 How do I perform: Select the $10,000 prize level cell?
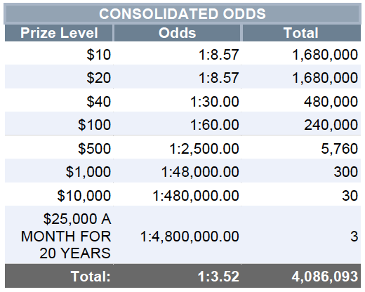pos(59,195)
